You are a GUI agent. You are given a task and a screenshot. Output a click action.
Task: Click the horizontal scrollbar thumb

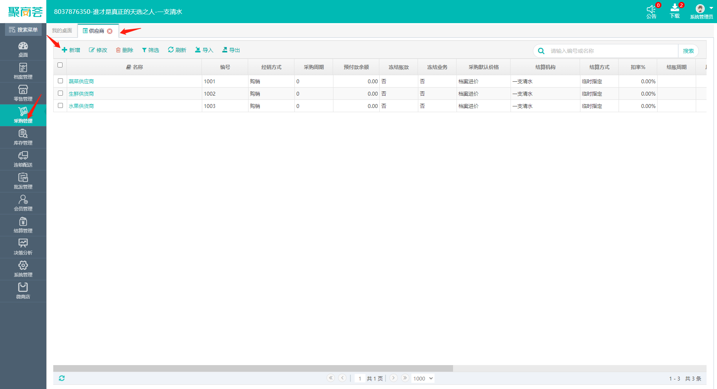click(253, 369)
